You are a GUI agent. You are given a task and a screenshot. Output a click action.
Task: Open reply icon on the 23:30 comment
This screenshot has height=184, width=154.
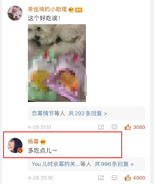(114, 178)
